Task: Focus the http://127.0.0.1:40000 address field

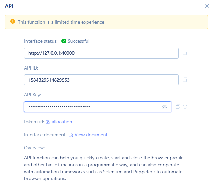Action: coord(101,53)
